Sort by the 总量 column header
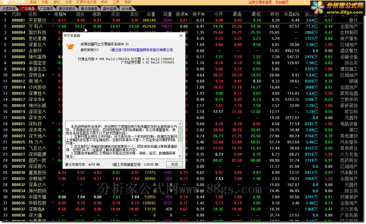Viewport: 366px width, 224px height. [x=151, y=14]
